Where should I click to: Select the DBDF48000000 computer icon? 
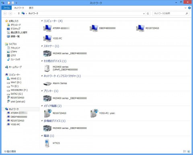[94, 28]
